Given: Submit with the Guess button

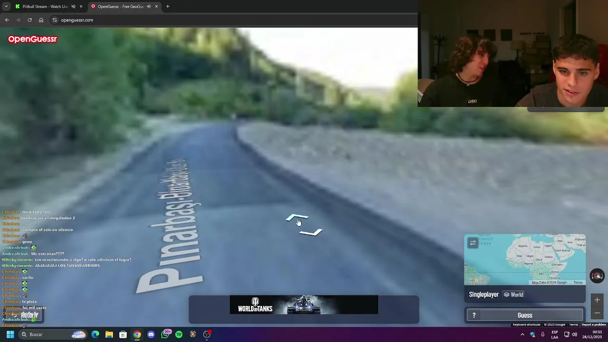Looking at the screenshot, I should click(x=525, y=315).
